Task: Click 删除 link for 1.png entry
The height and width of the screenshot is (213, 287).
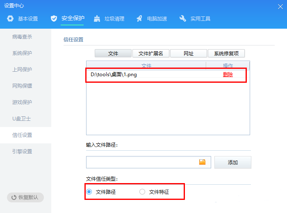Action: pyautogui.click(x=228, y=75)
